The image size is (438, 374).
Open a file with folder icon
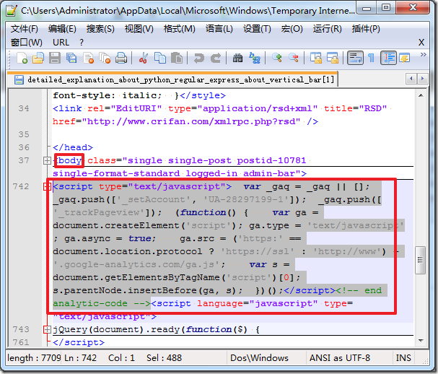(38, 58)
